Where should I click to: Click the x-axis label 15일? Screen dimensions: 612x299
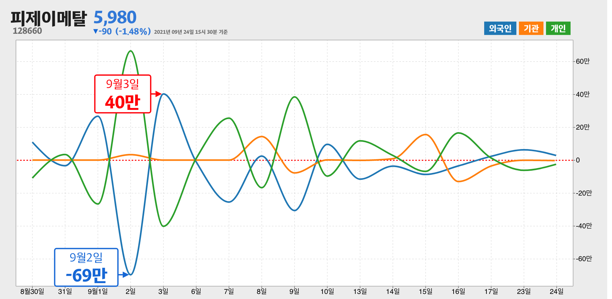pos(426,291)
